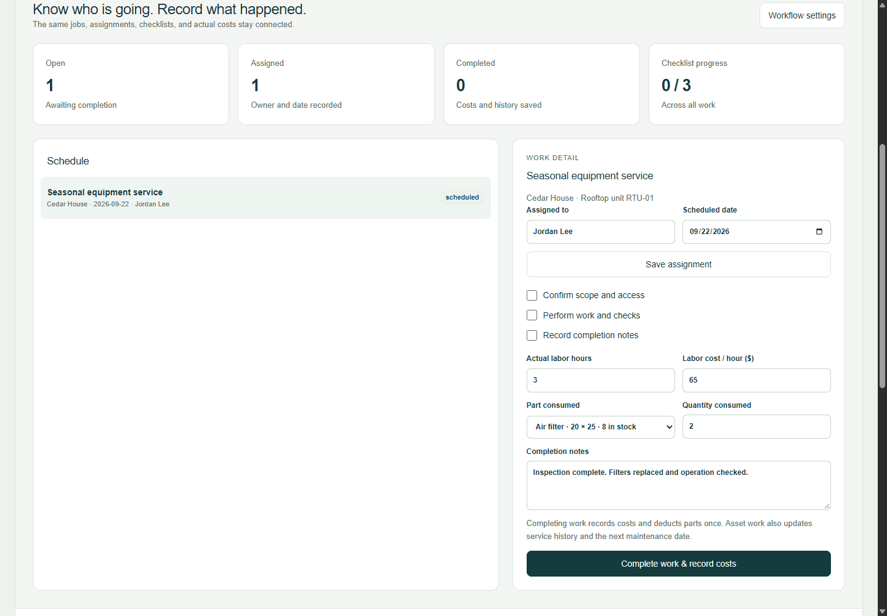
Task: Save the assignment
Action: point(678,264)
